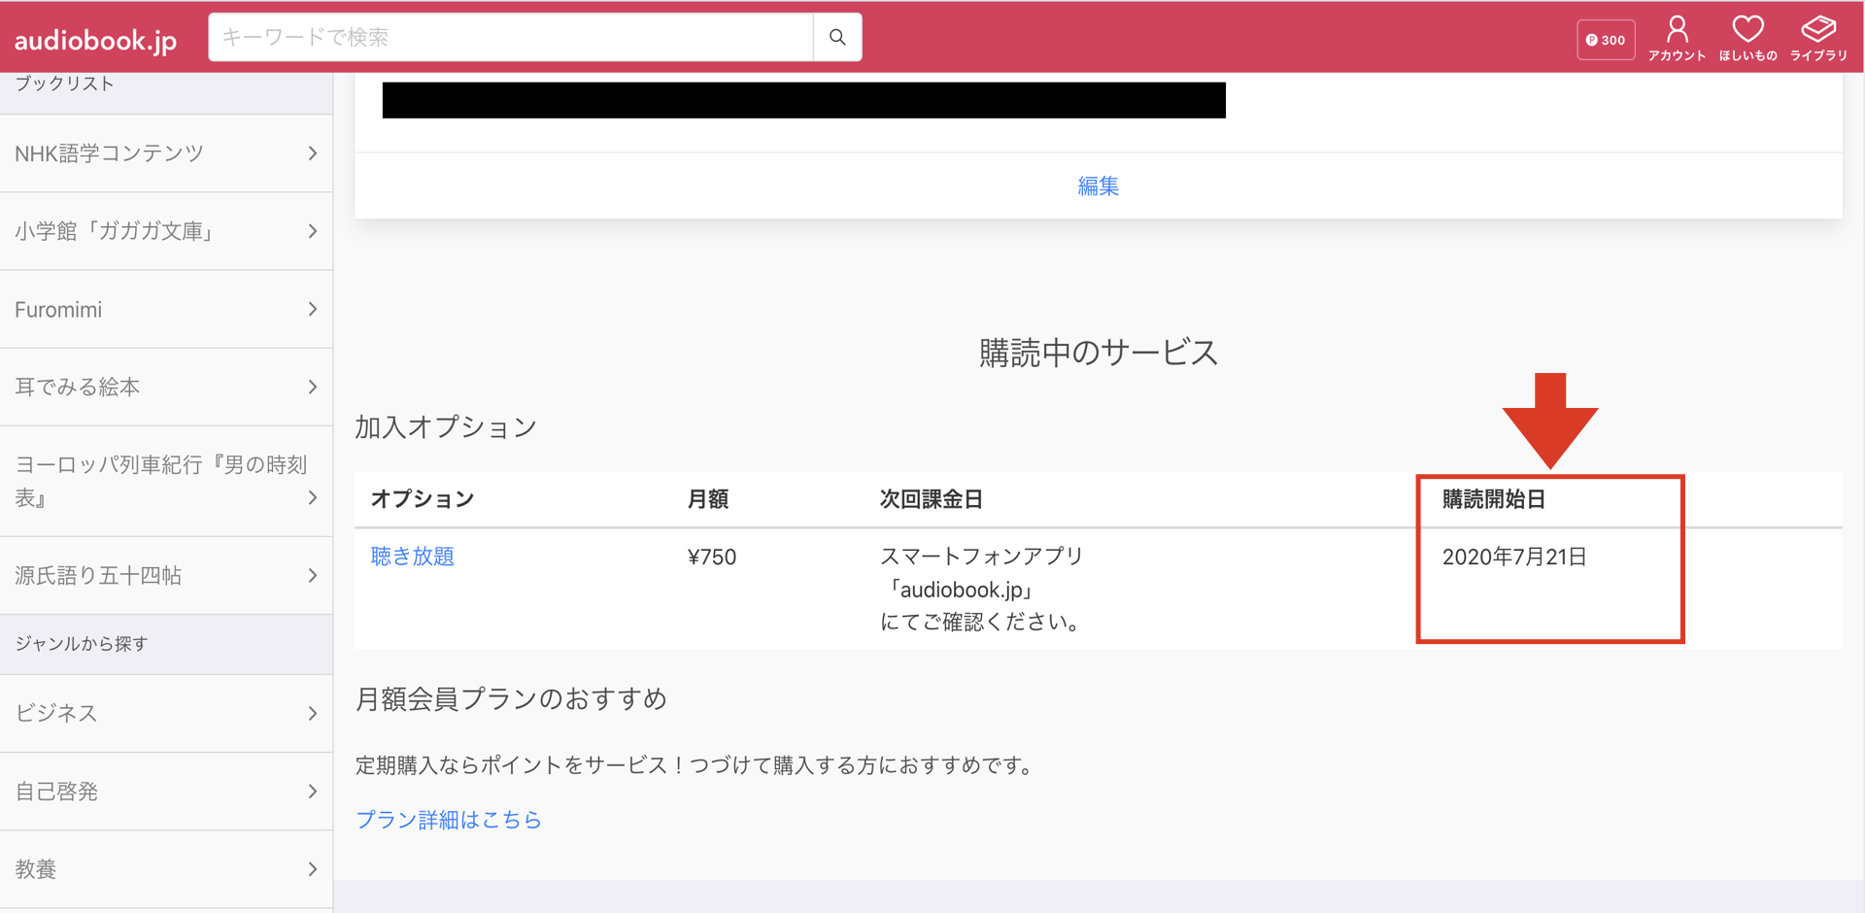This screenshot has height=913, width=1865.
Task: Click the 2020年7月21日 start date cell
Action: [x=1514, y=557]
